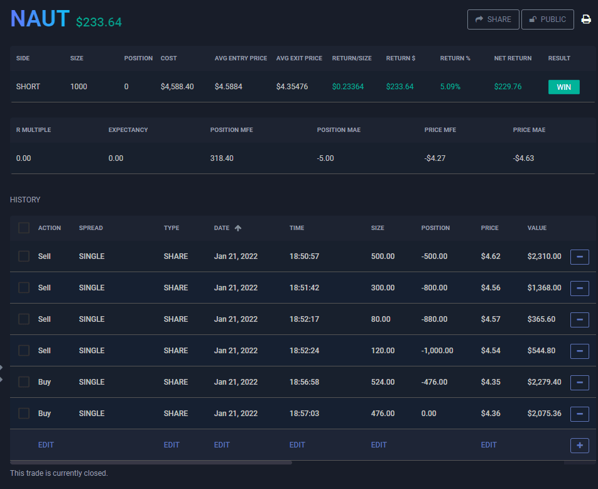The image size is (598, 489).
Task: Click minus icon on 18:51:42 Sell row
Action: pyautogui.click(x=579, y=288)
